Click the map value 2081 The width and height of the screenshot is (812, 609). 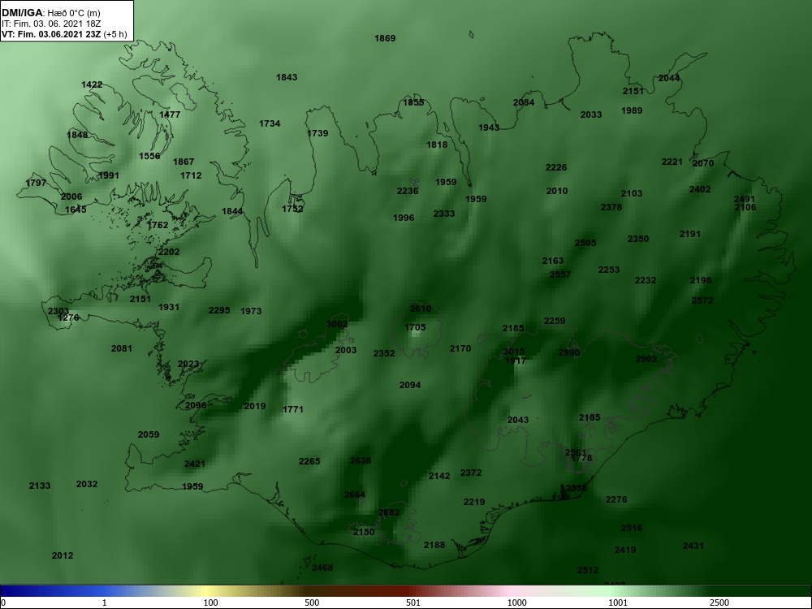(122, 348)
